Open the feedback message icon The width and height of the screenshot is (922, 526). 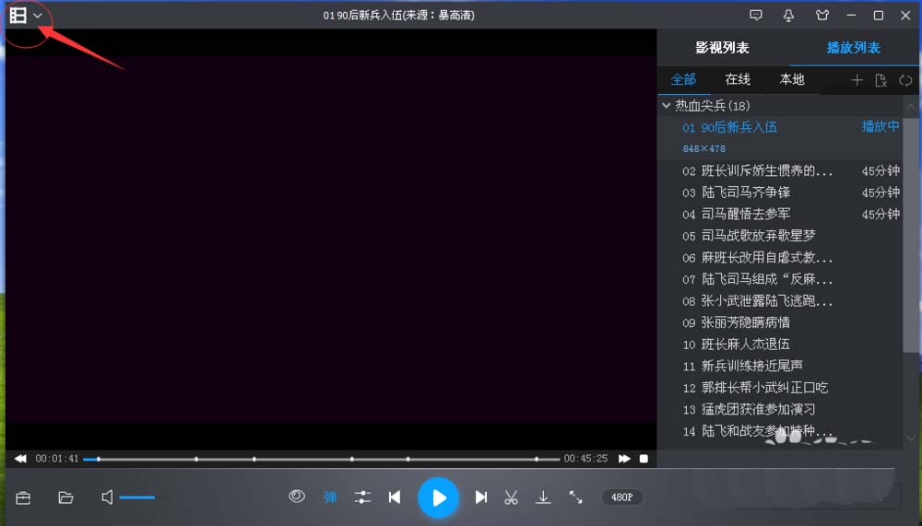[x=756, y=16]
